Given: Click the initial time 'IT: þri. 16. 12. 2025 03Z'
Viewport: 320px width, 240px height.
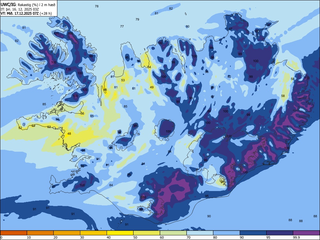Looking at the screenshot, I should (20, 9).
